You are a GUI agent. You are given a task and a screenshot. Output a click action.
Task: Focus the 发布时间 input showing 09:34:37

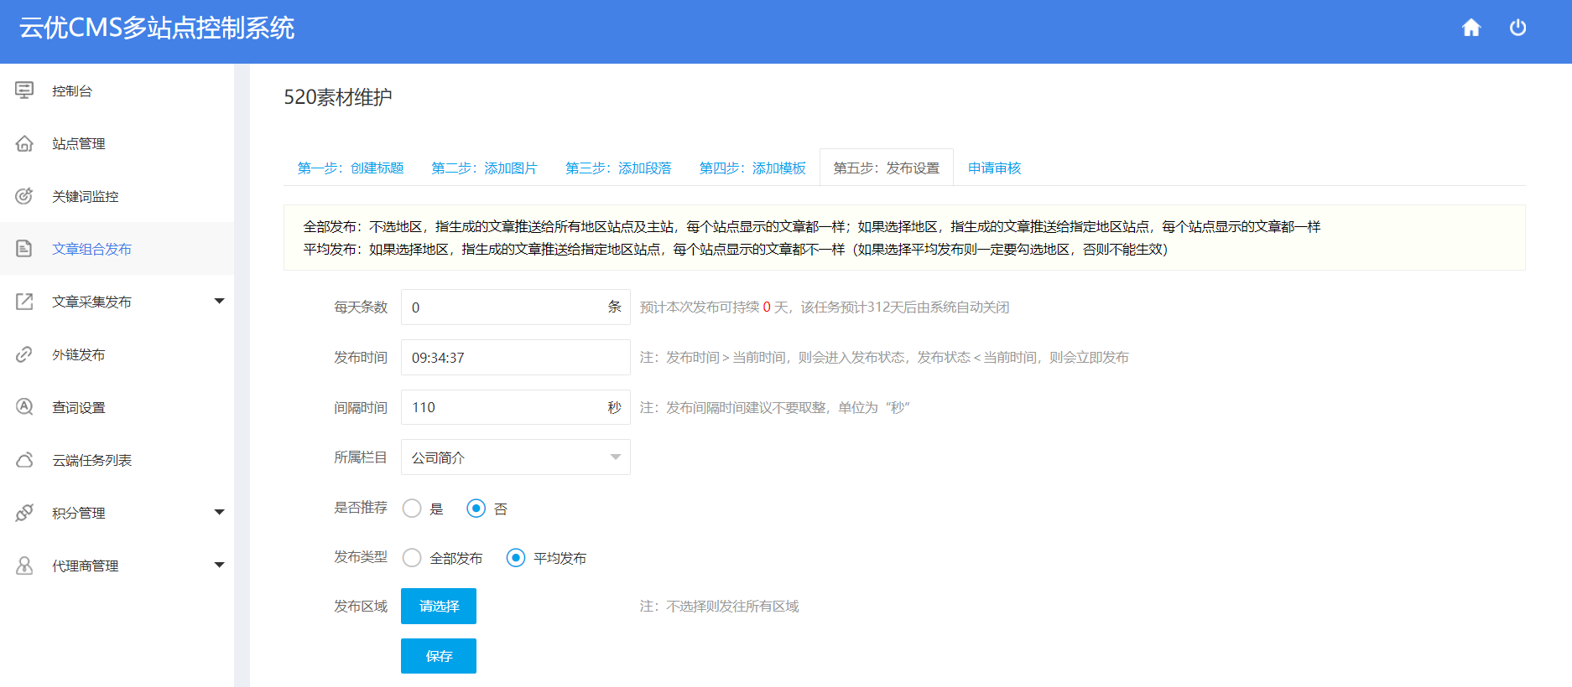(x=516, y=358)
